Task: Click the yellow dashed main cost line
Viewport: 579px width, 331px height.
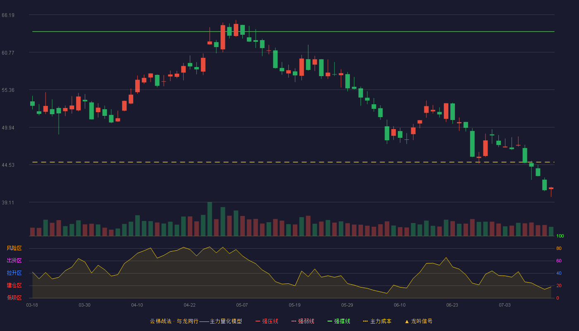Action: [293, 162]
